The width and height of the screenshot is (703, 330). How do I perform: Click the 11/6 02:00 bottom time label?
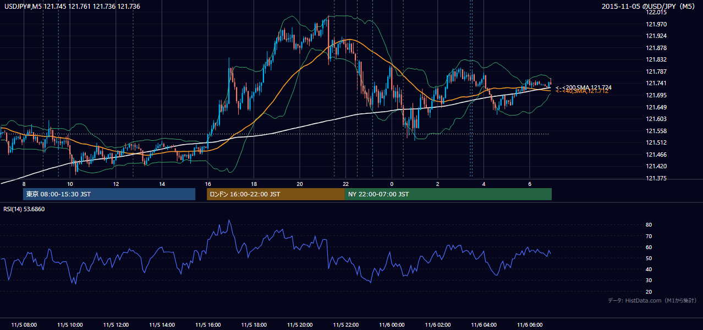pos(437,325)
